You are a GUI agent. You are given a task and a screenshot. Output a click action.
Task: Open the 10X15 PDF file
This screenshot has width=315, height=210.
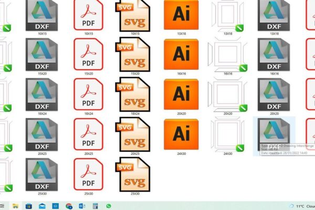click(88, 15)
